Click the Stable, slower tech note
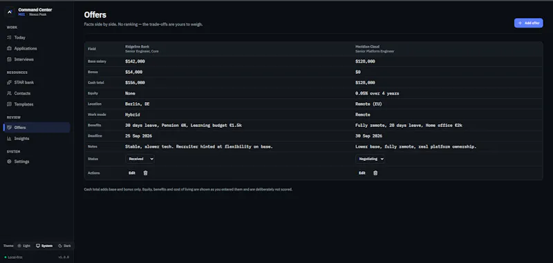The width and height of the screenshot is (553, 263). (x=199, y=146)
